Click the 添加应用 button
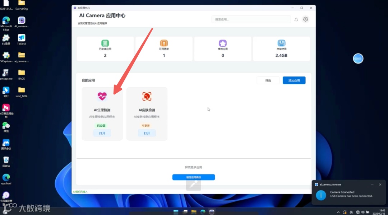The image size is (388, 215). (x=294, y=80)
